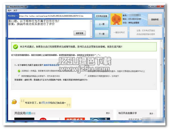Click the 注意：打开考试页面后 initialization button

click(x=146, y=32)
